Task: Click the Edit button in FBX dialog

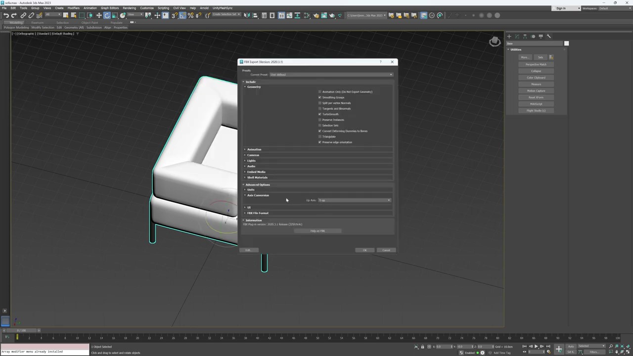Action: [x=249, y=250]
